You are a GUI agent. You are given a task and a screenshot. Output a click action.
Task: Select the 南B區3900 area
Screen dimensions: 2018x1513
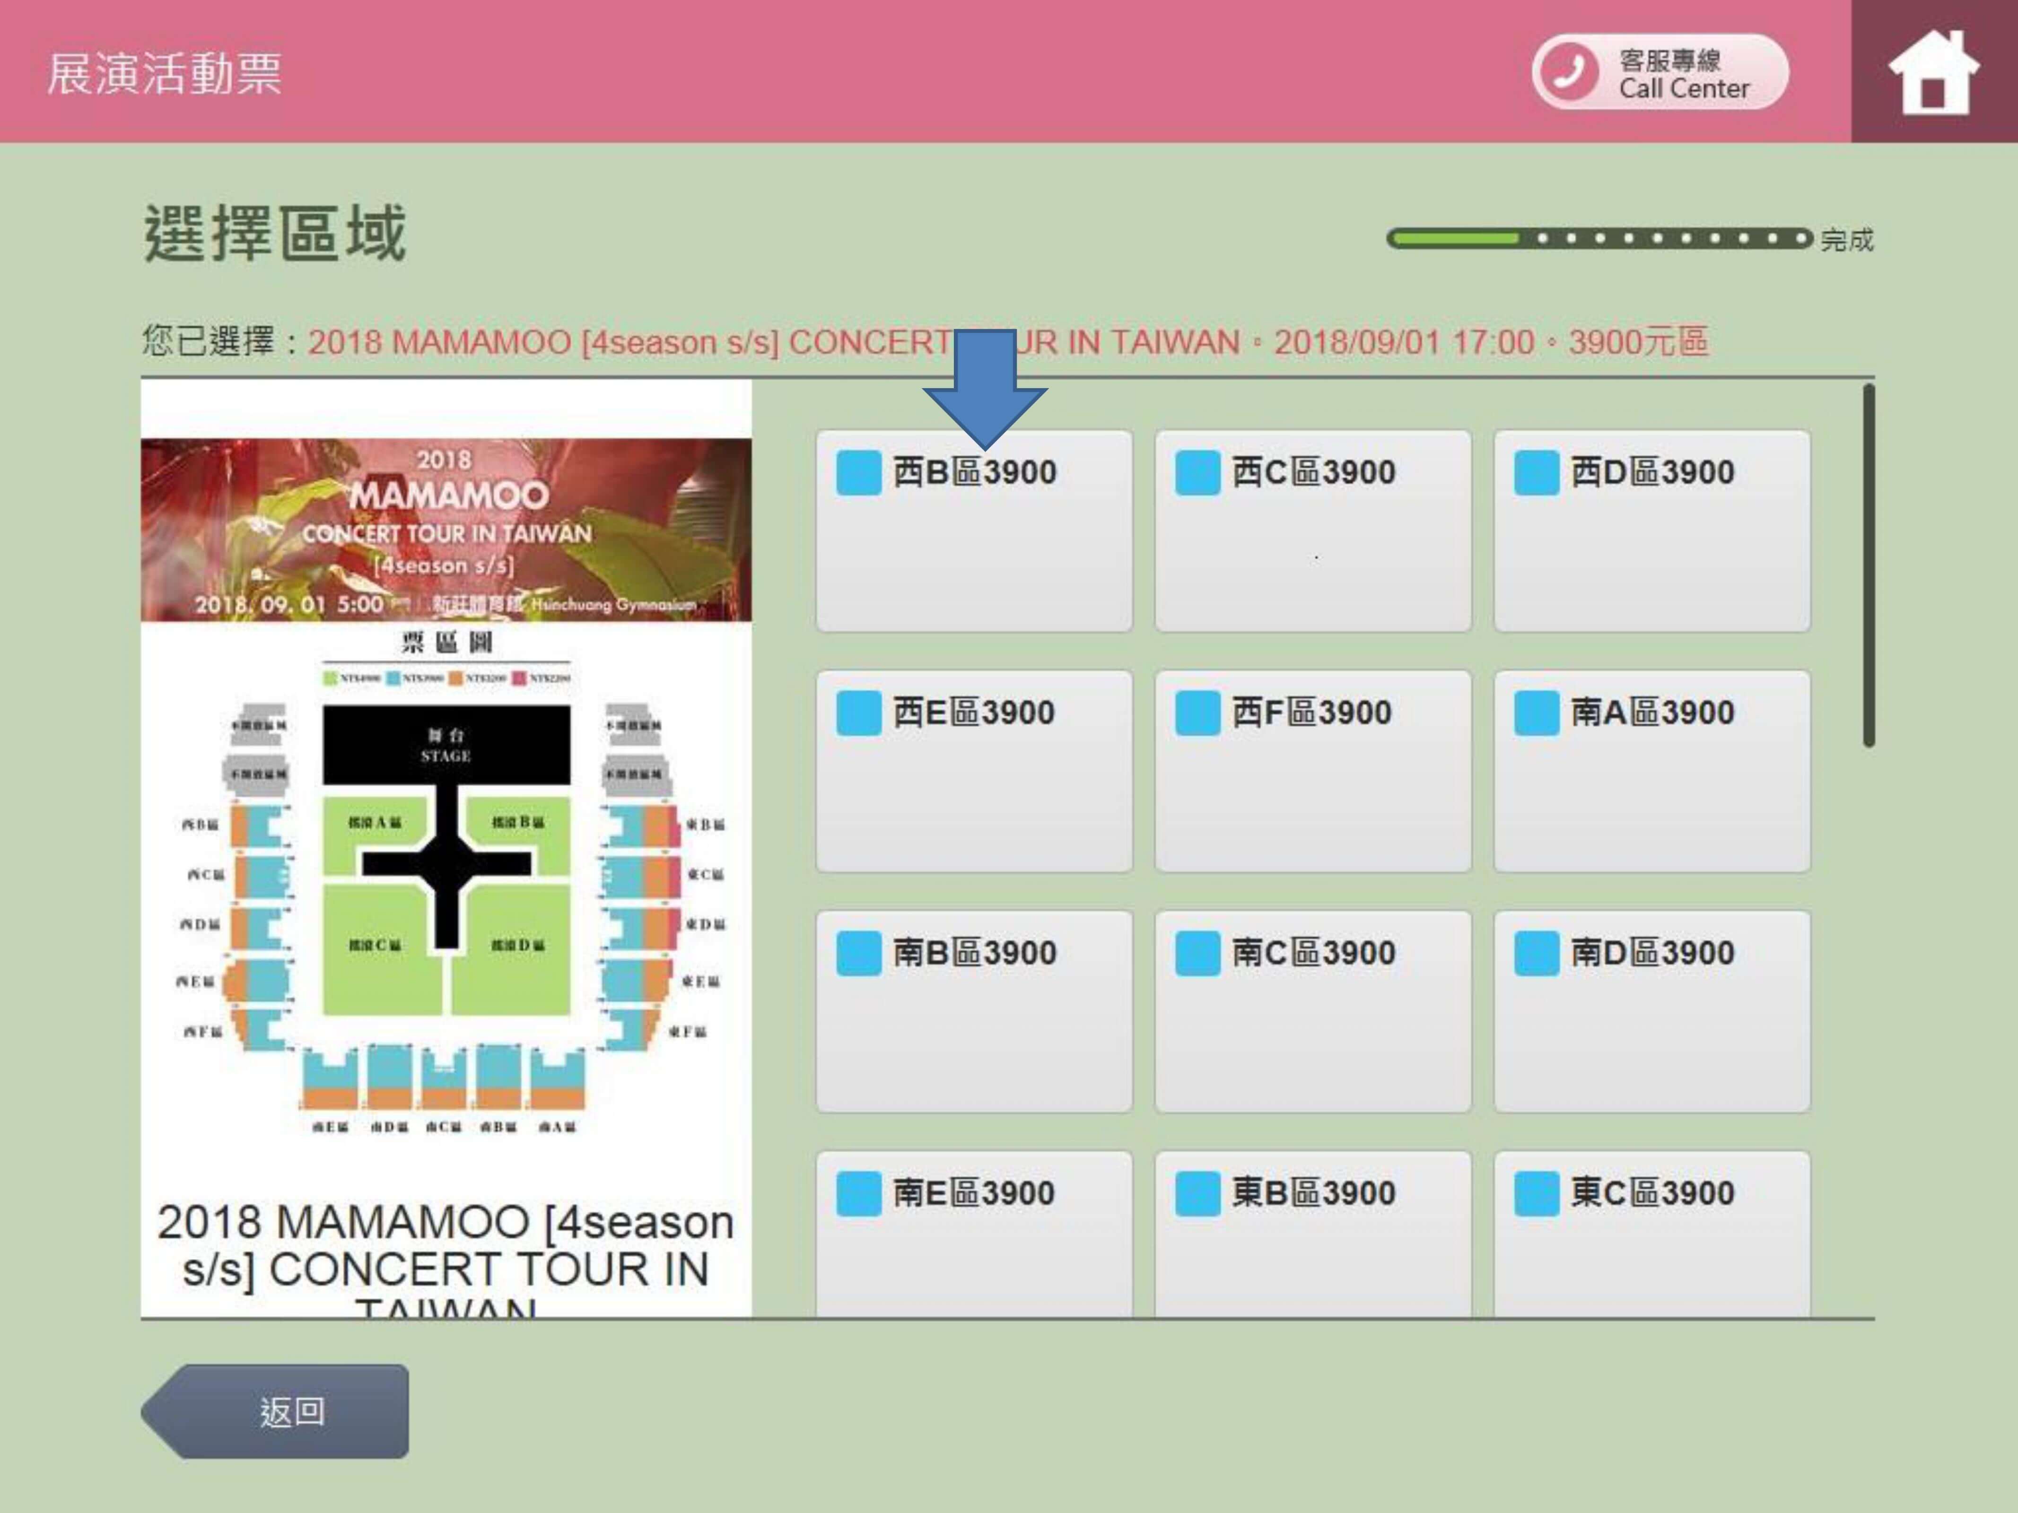click(x=973, y=1011)
